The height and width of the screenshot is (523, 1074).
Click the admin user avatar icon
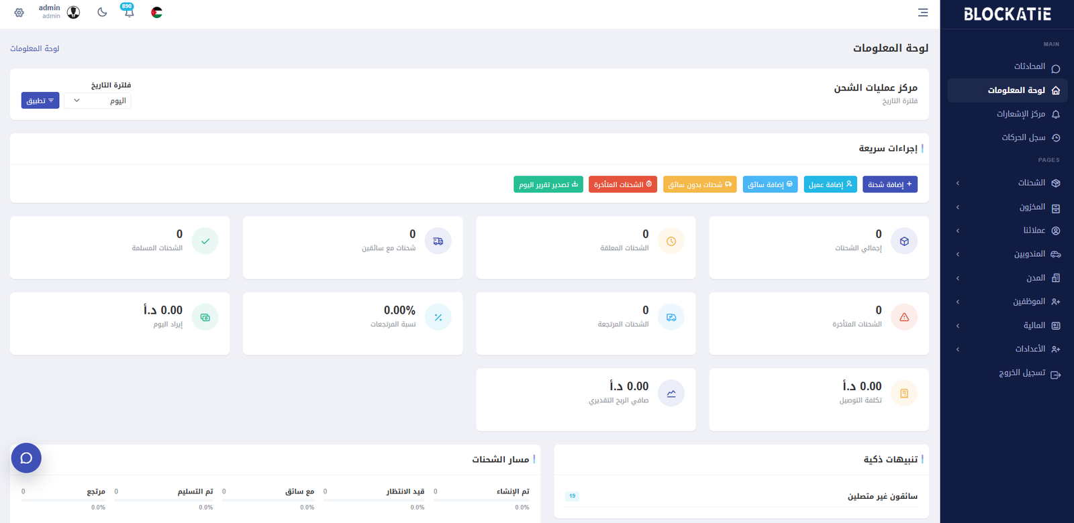tap(73, 12)
